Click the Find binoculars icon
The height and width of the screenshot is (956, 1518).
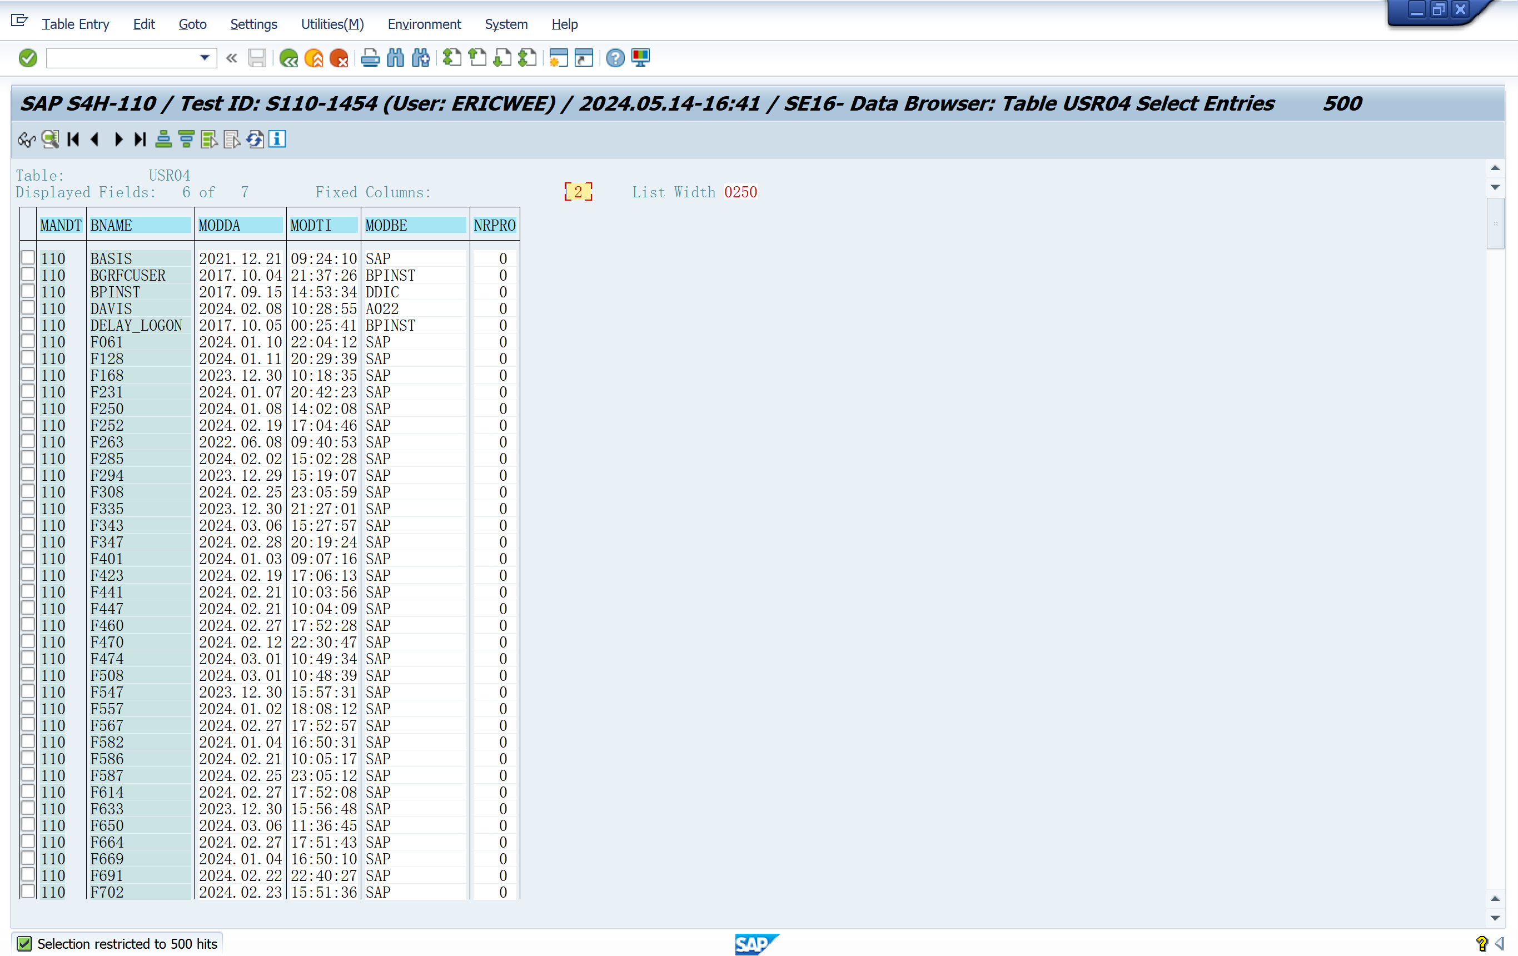tap(395, 58)
